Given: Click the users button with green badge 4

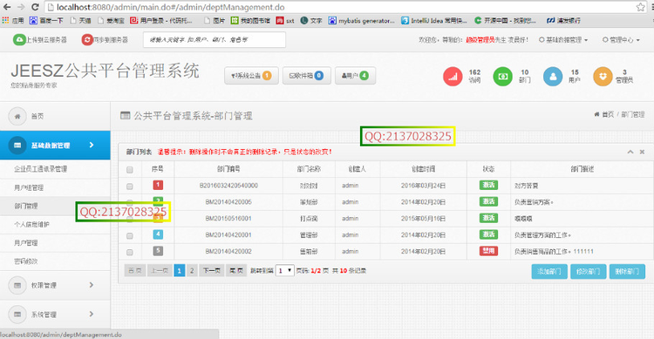Looking at the screenshot, I should (356, 76).
